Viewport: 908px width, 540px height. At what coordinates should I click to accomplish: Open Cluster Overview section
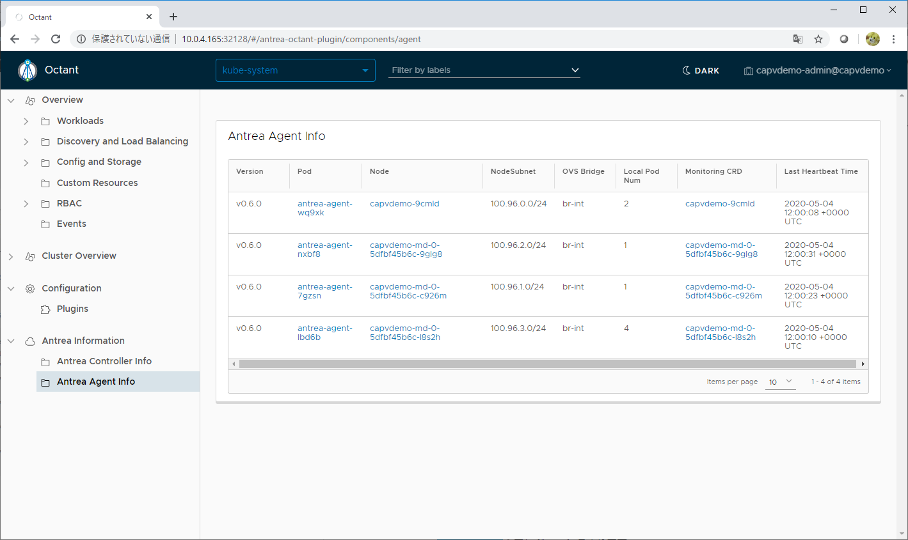[79, 256]
